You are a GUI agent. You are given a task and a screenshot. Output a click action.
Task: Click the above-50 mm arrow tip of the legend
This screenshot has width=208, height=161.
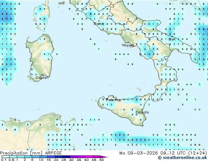coord(104,157)
